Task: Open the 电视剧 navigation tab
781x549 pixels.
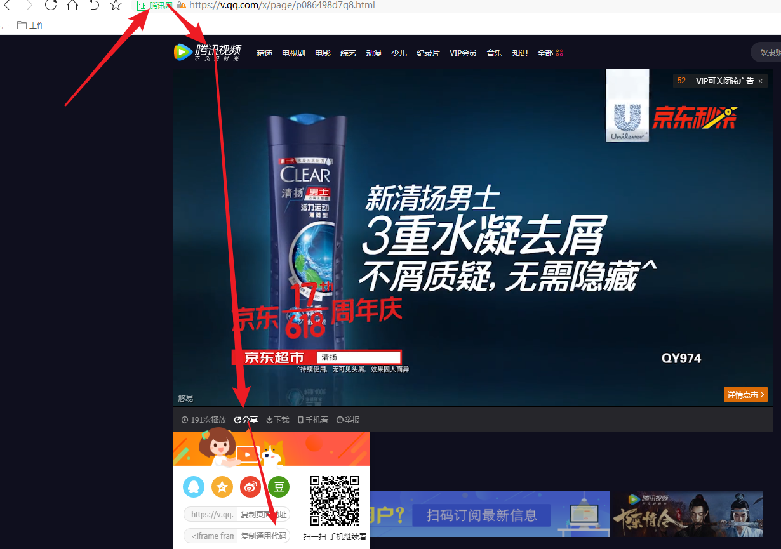Action: point(293,53)
